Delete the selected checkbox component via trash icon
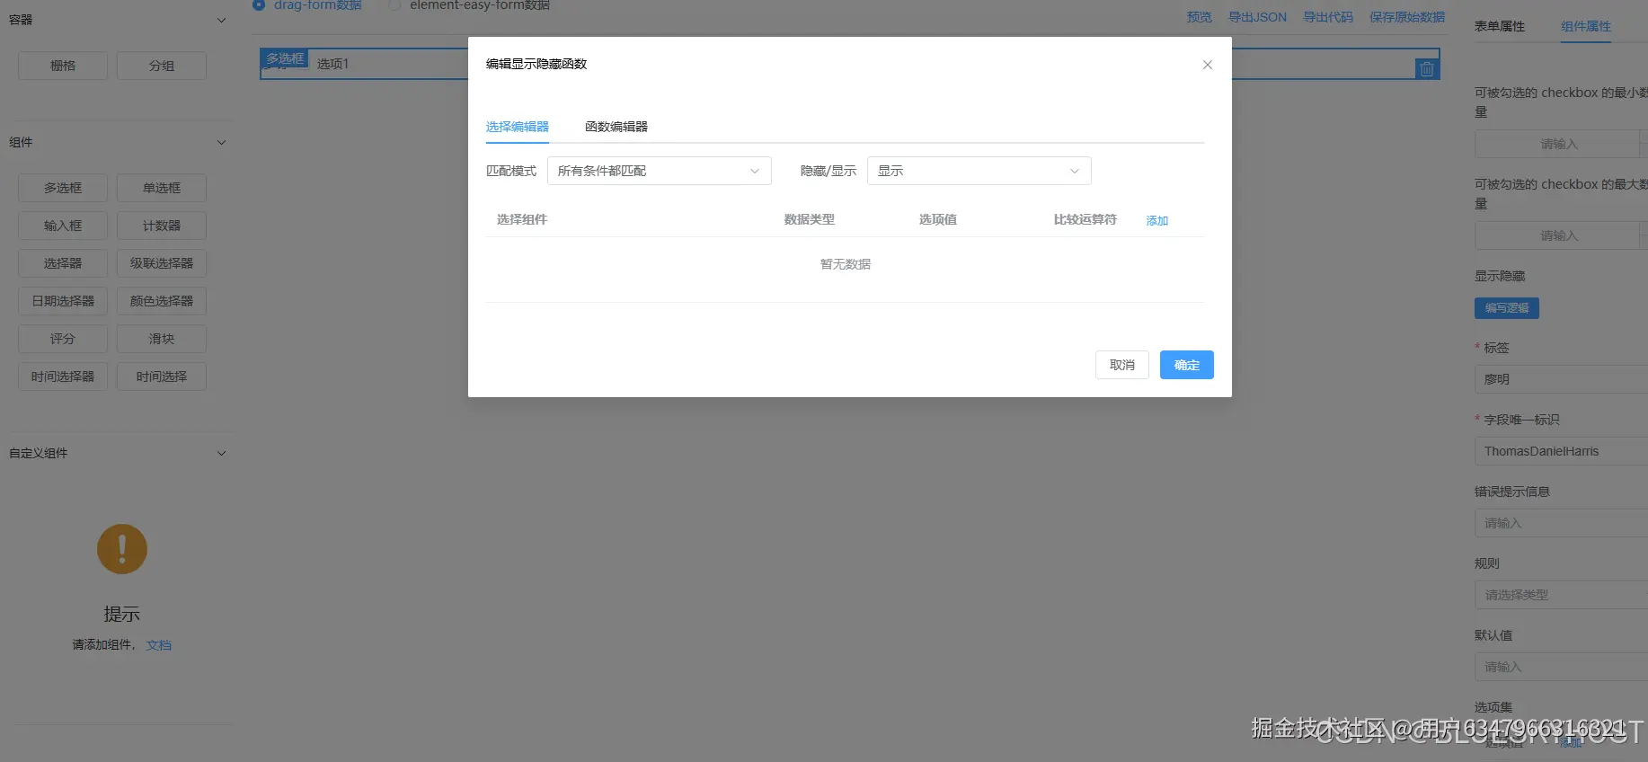Screen dimensions: 1648x762 [1426, 69]
